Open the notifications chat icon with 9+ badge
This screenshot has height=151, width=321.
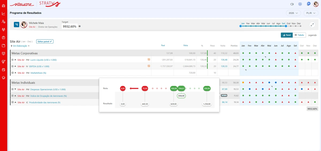pos(308,4)
